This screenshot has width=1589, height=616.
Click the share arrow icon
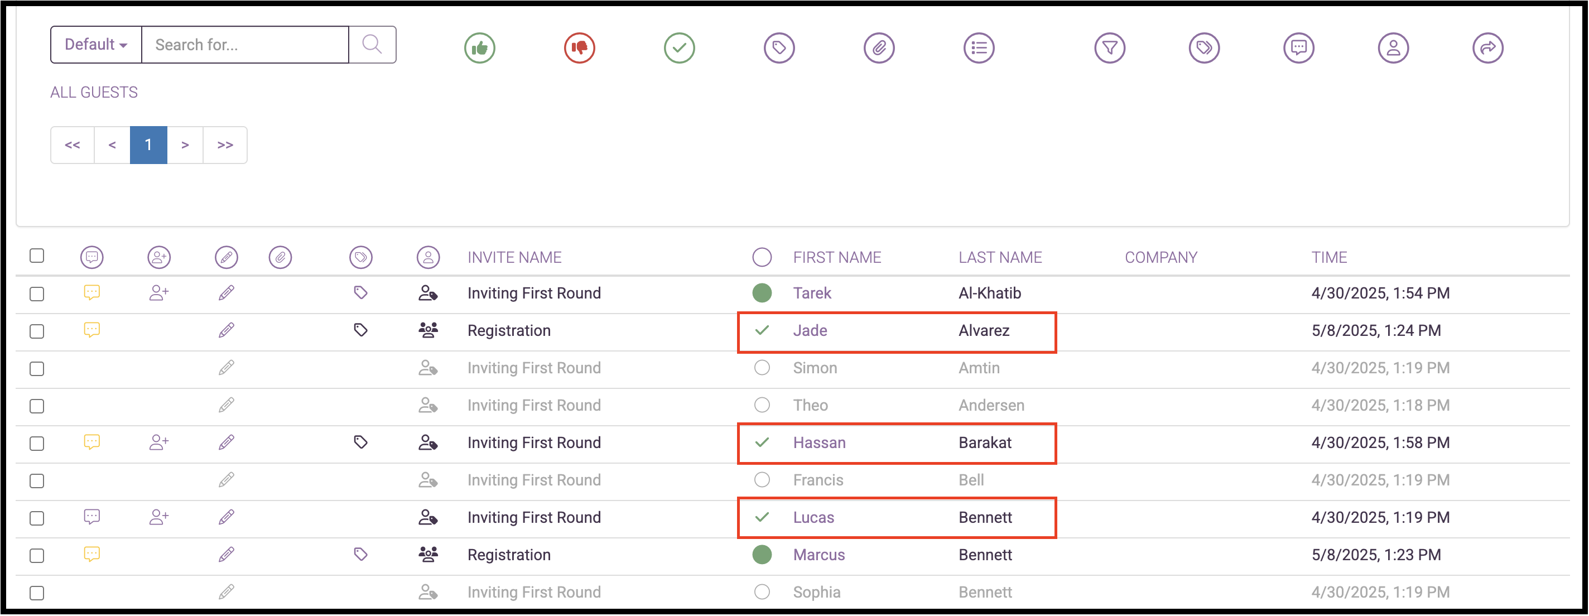(1488, 47)
